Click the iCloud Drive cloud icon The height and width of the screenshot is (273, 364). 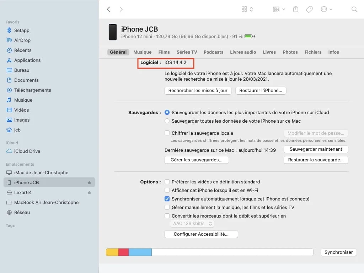(9, 151)
